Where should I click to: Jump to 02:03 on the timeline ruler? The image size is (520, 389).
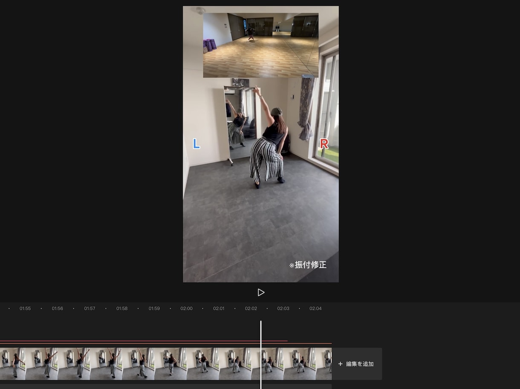pyautogui.click(x=283, y=309)
